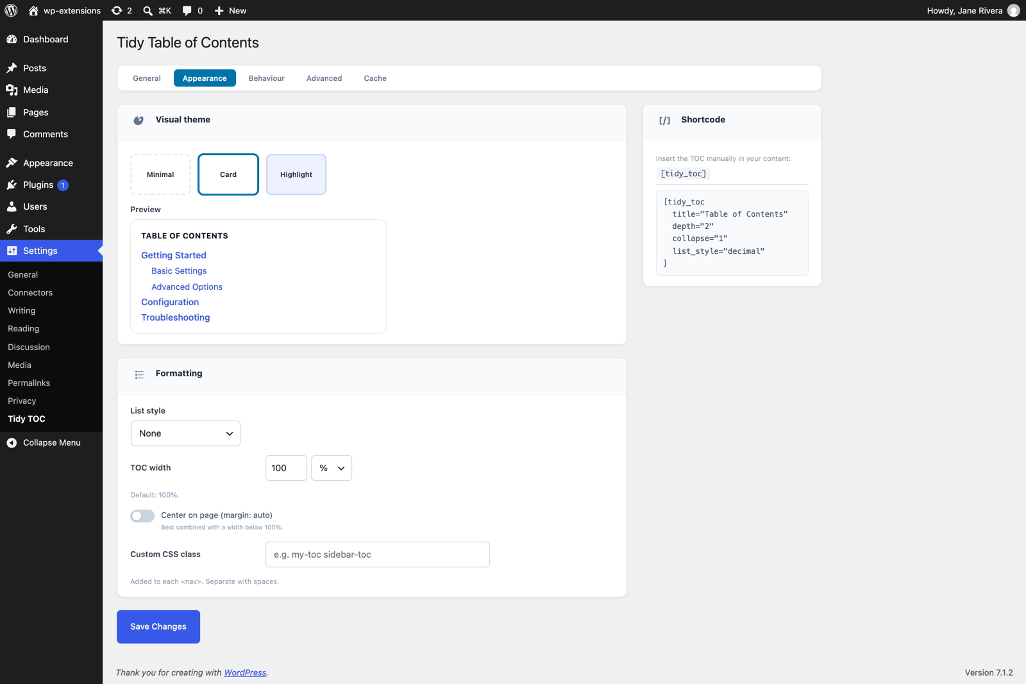1026x684 pixels.
Task: Open the wp-extensions site home icon
Action: [x=33, y=10]
